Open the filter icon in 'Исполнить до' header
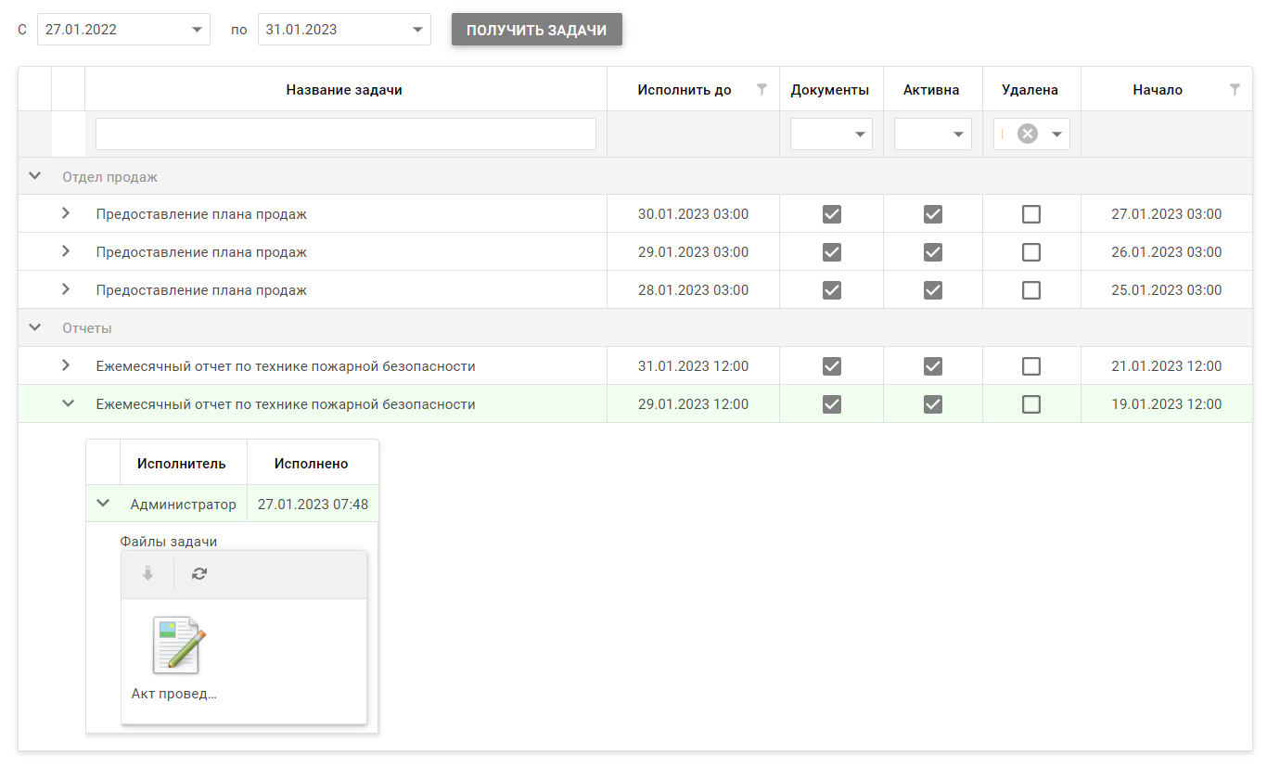Screen dimensions: 1267x767 761,90
